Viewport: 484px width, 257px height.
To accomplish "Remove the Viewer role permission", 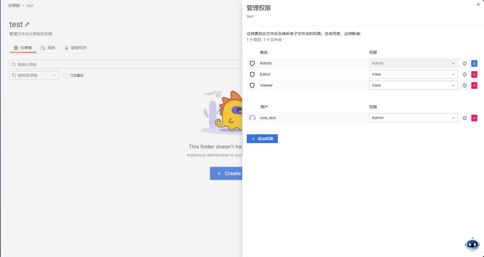I will pos(474,85).
